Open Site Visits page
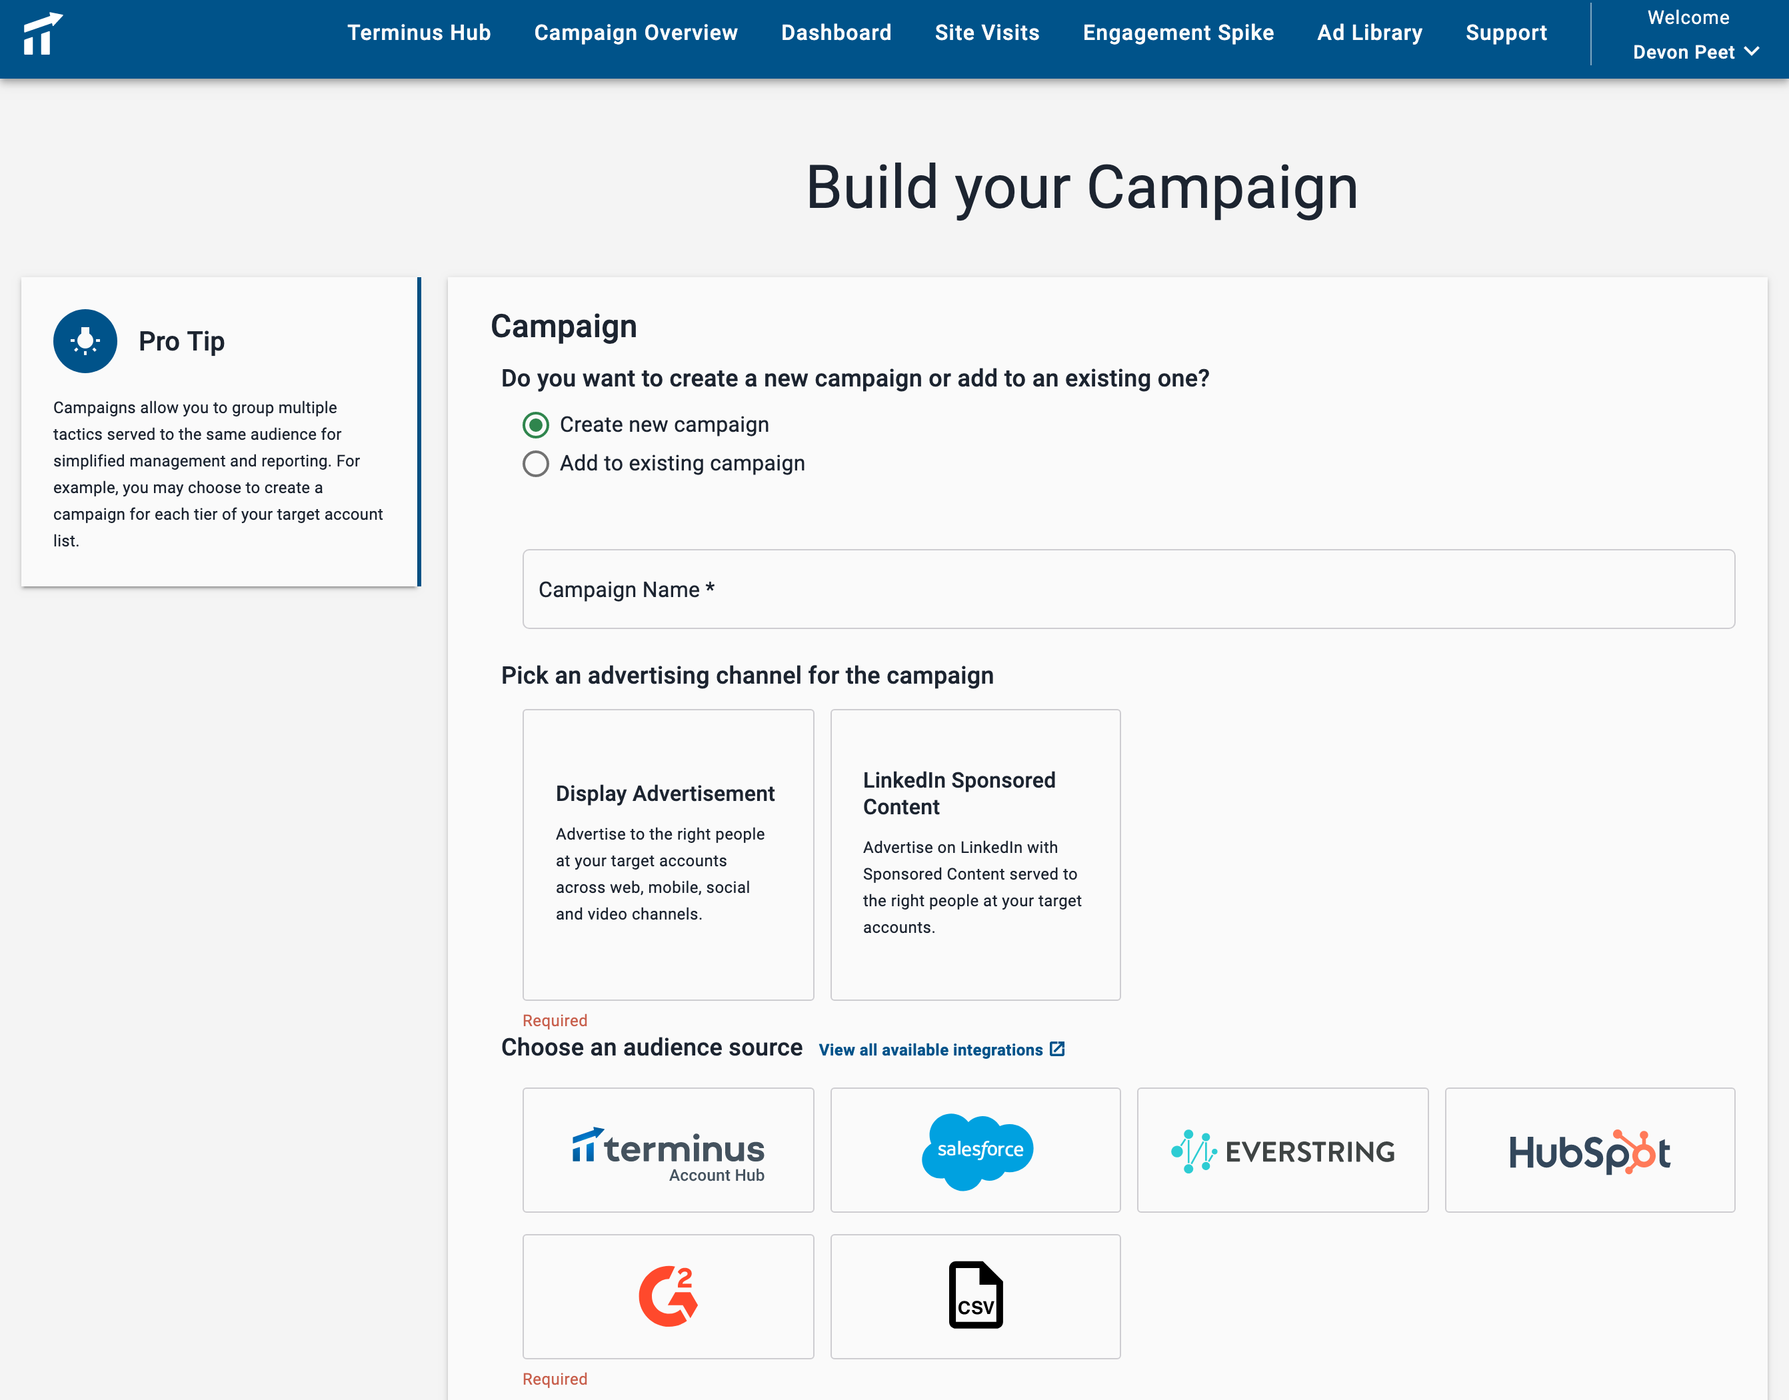 [x=987, y=33]
